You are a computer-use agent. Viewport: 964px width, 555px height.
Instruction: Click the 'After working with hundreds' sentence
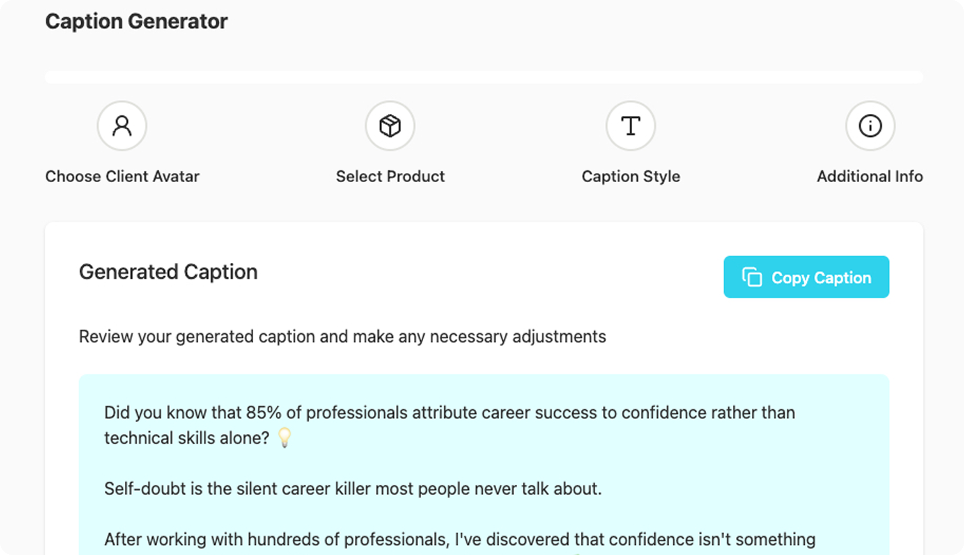tap(459, 539)
